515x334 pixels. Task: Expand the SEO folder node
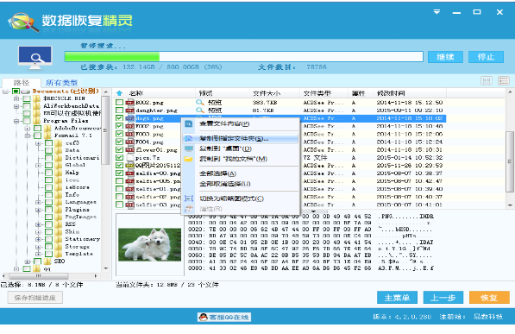coord(28,262)
